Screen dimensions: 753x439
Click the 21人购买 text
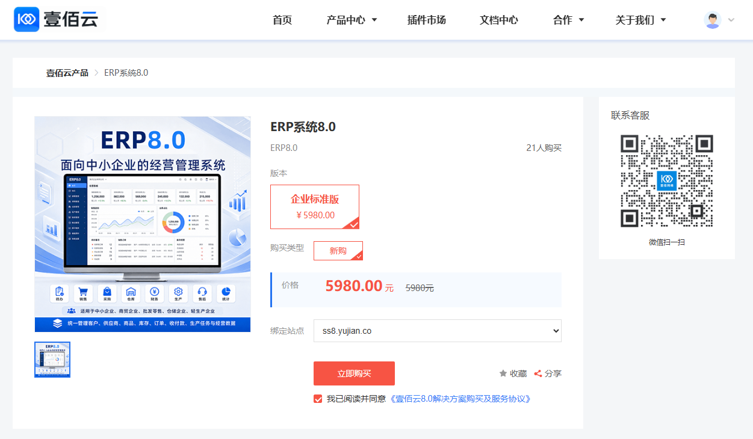click(x=544, y=148)
